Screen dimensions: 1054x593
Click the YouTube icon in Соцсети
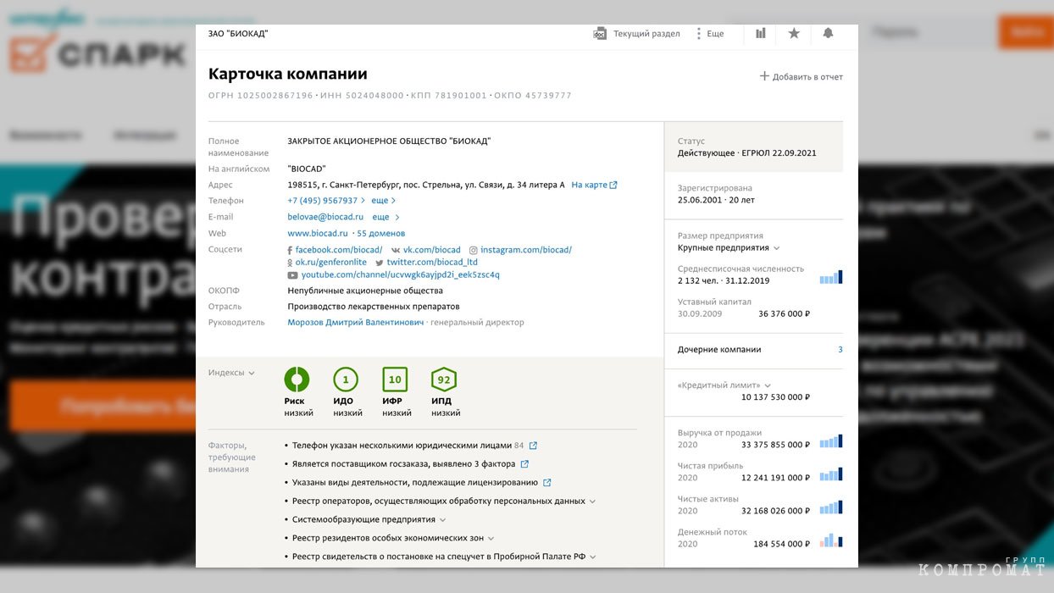click(x=292, y=275)
